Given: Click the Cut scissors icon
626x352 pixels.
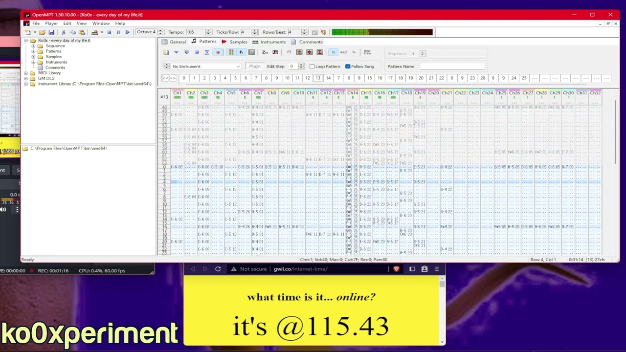Looking at the screenshot, I should [x=64, y=32].
